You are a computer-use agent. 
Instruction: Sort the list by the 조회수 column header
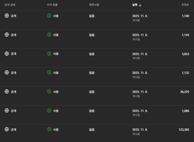coord(185,5)
